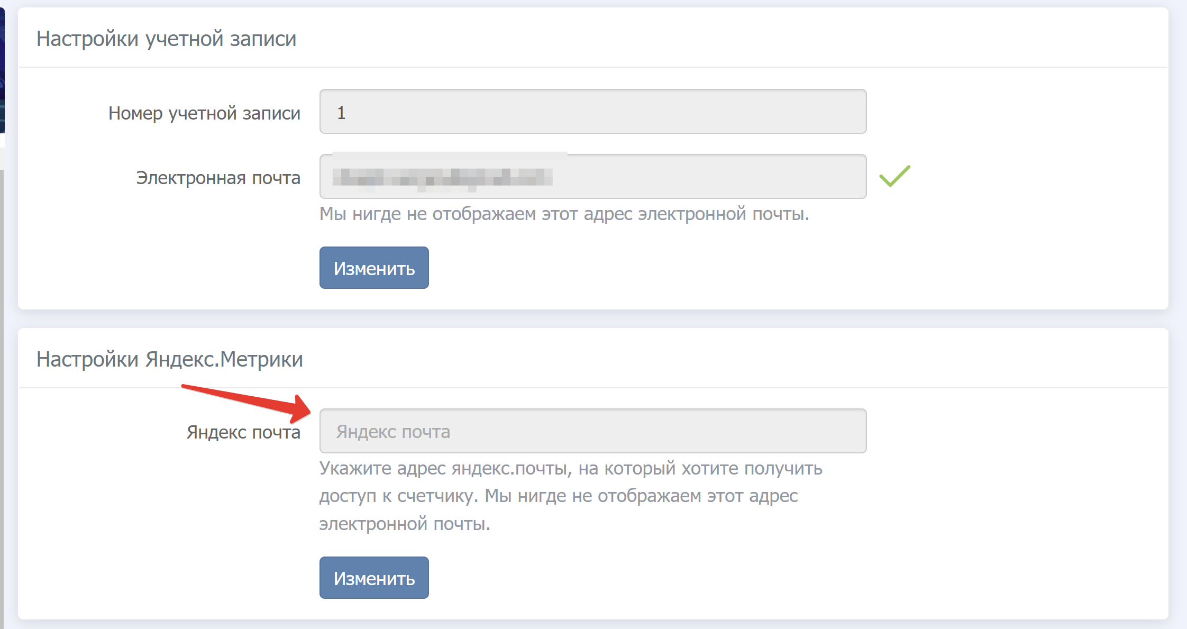Viewport: 1187px width, 629px height.
Task: Click the Настройки учетной записи heading
Action: click(166, 39)
